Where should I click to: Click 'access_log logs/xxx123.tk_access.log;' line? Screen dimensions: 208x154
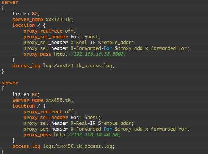pos(63,66)
